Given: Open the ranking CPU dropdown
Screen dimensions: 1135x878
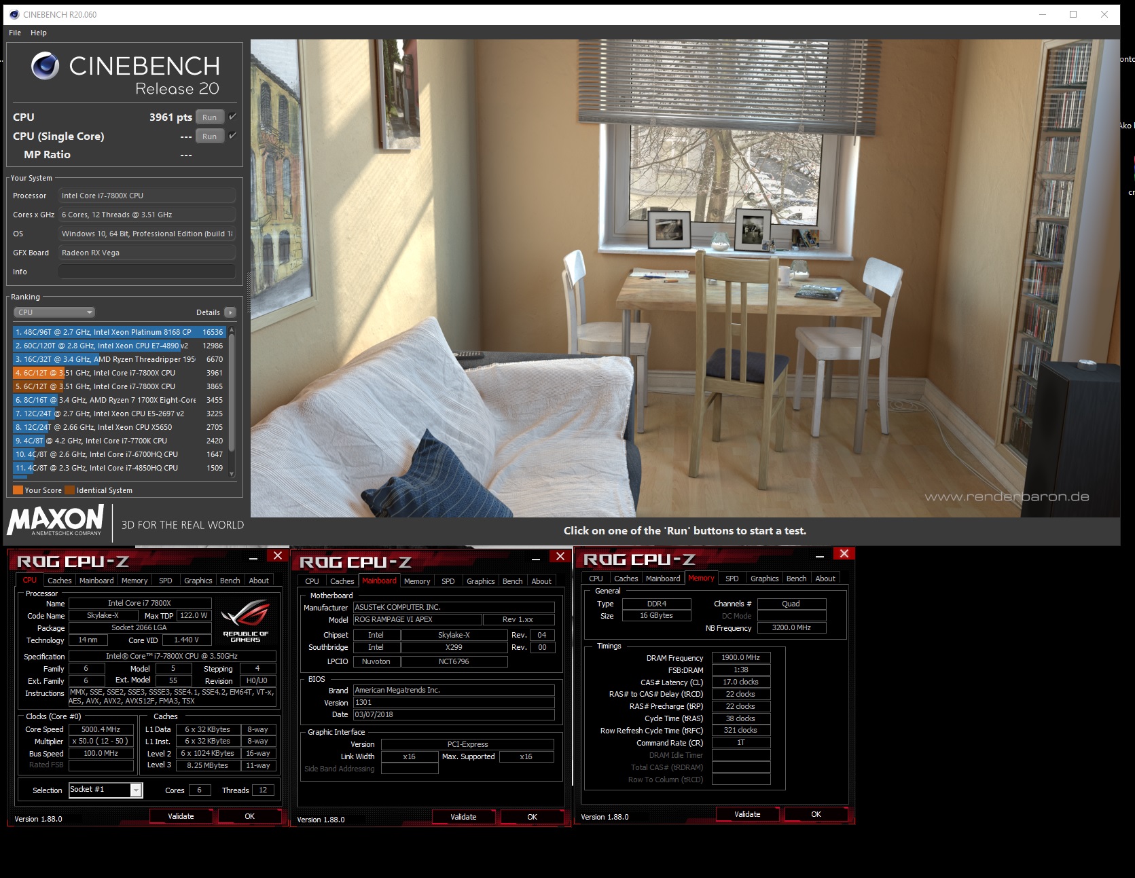Looking at the screenshot, I should 54,312.
